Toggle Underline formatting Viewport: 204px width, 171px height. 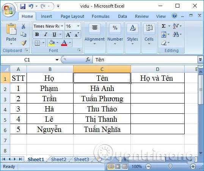tap(54, 35)
